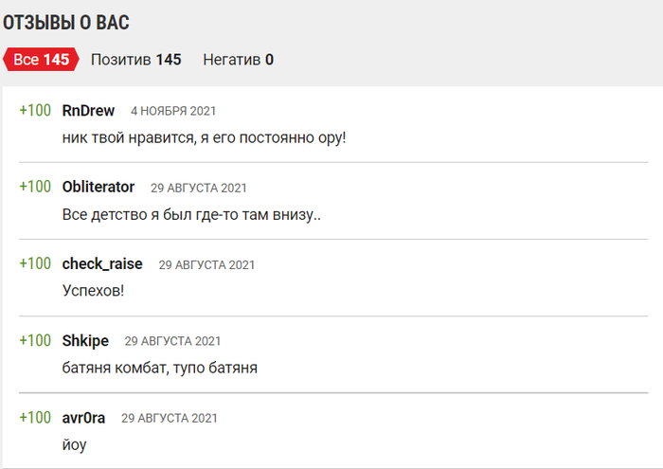Click avr0ra's review date stamp
663x469 pixels.
tap(170, 418)
